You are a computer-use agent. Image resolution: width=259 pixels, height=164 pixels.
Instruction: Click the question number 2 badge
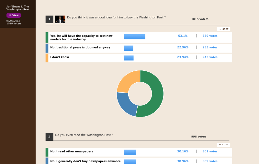[x=50, y=137]
